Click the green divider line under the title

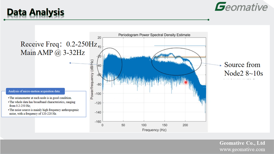106,20
